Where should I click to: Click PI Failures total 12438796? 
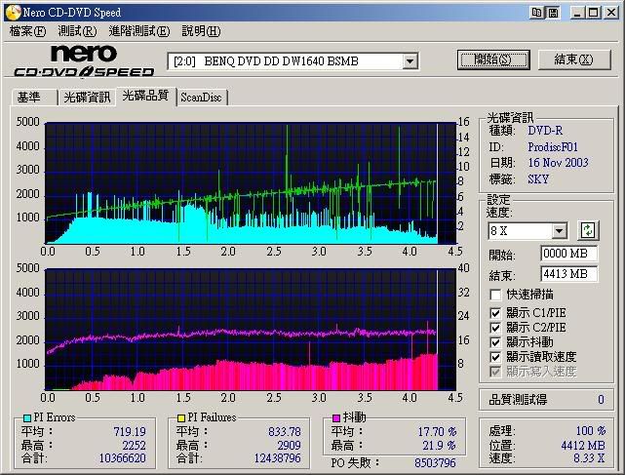tap(278, 458)
